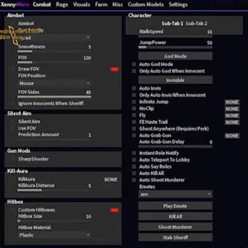Adjust the JumpPower slider
Image resolution: width=248 pixels, height=248 pixels.
(175, 47)
